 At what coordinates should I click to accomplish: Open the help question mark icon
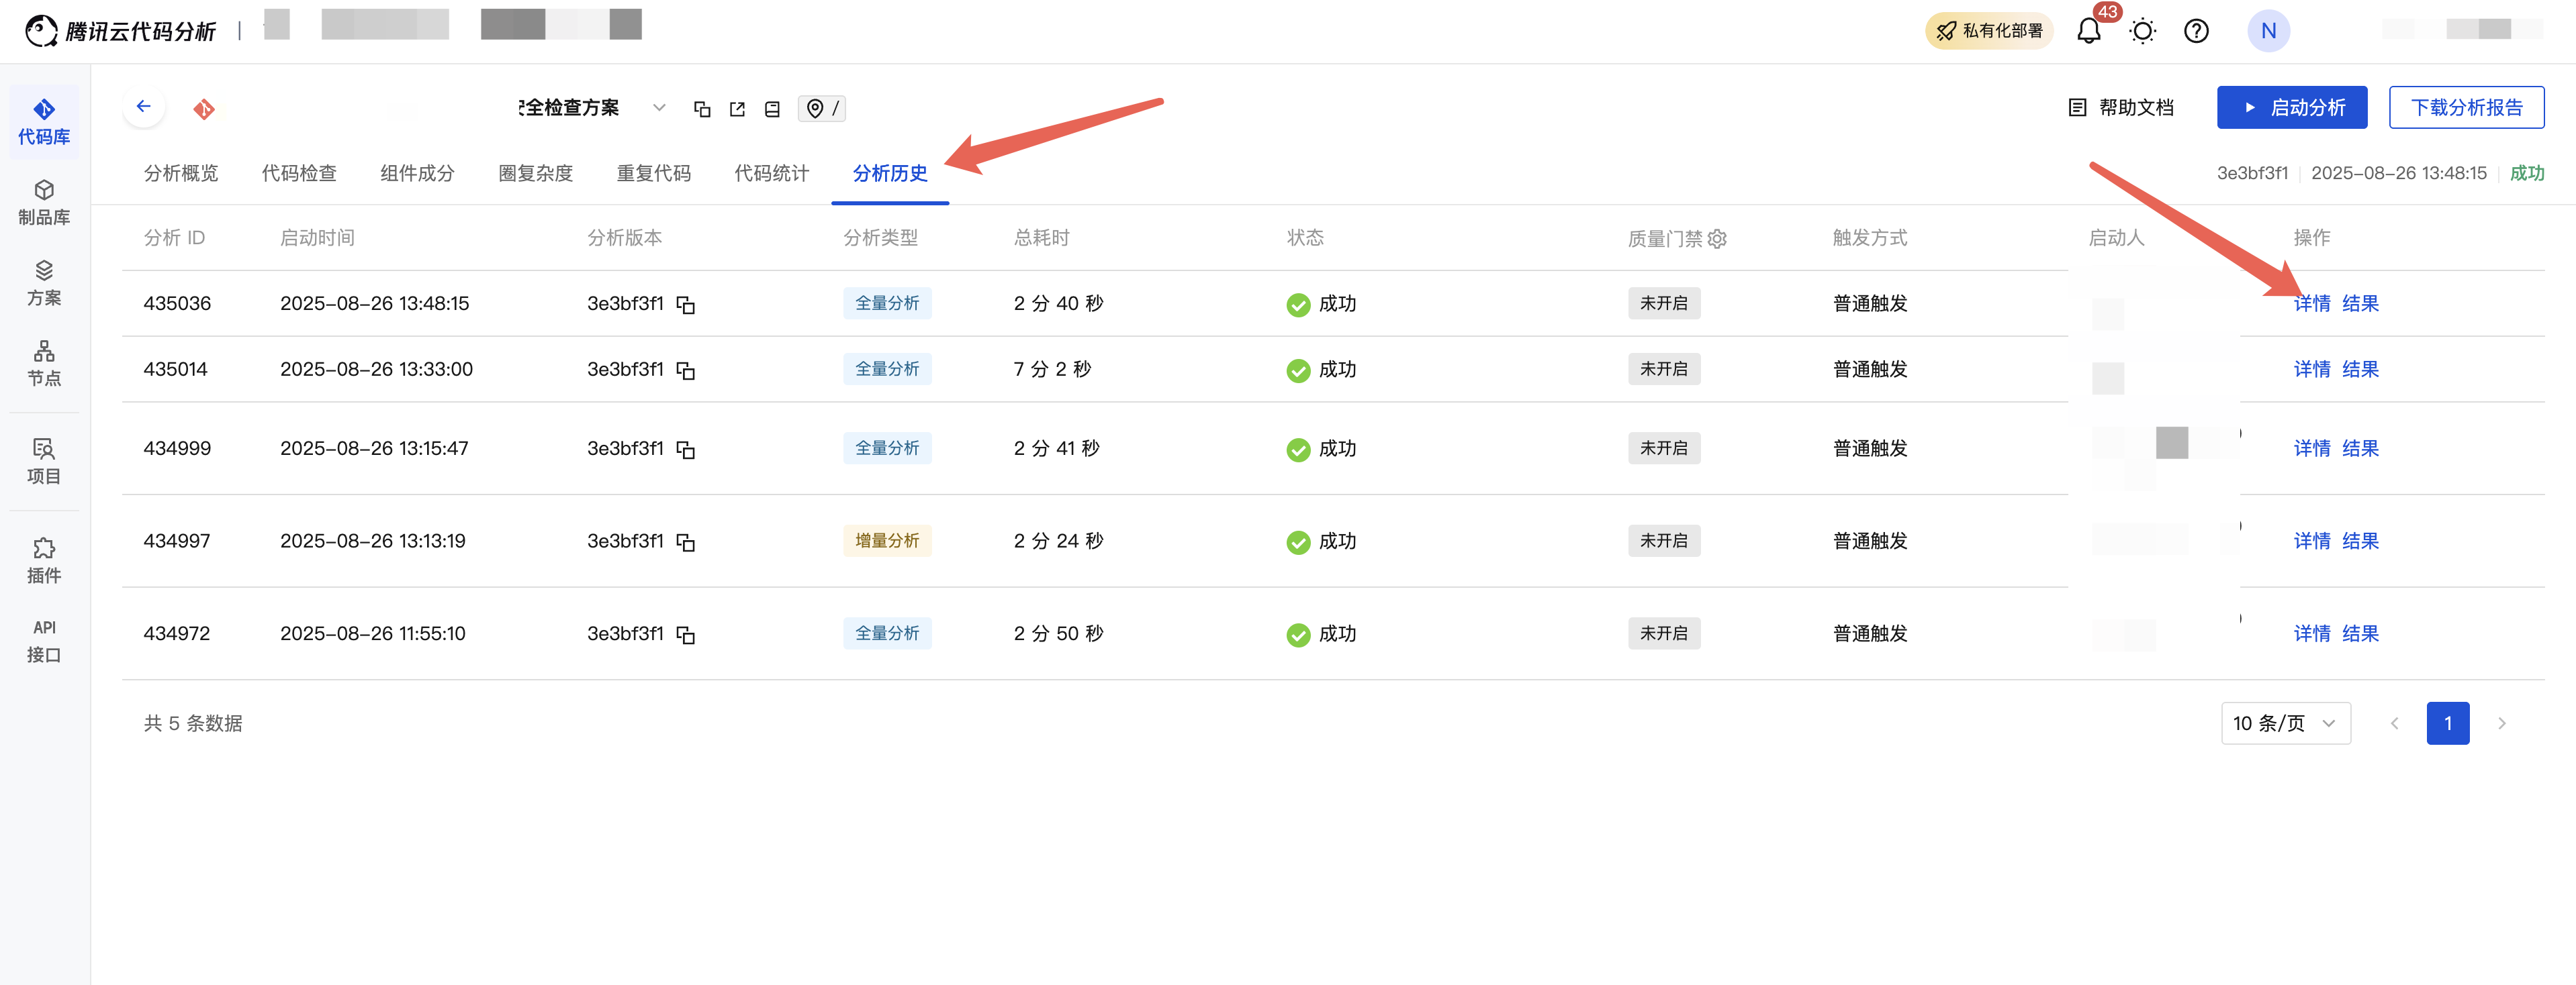[x=2196, y=31]
